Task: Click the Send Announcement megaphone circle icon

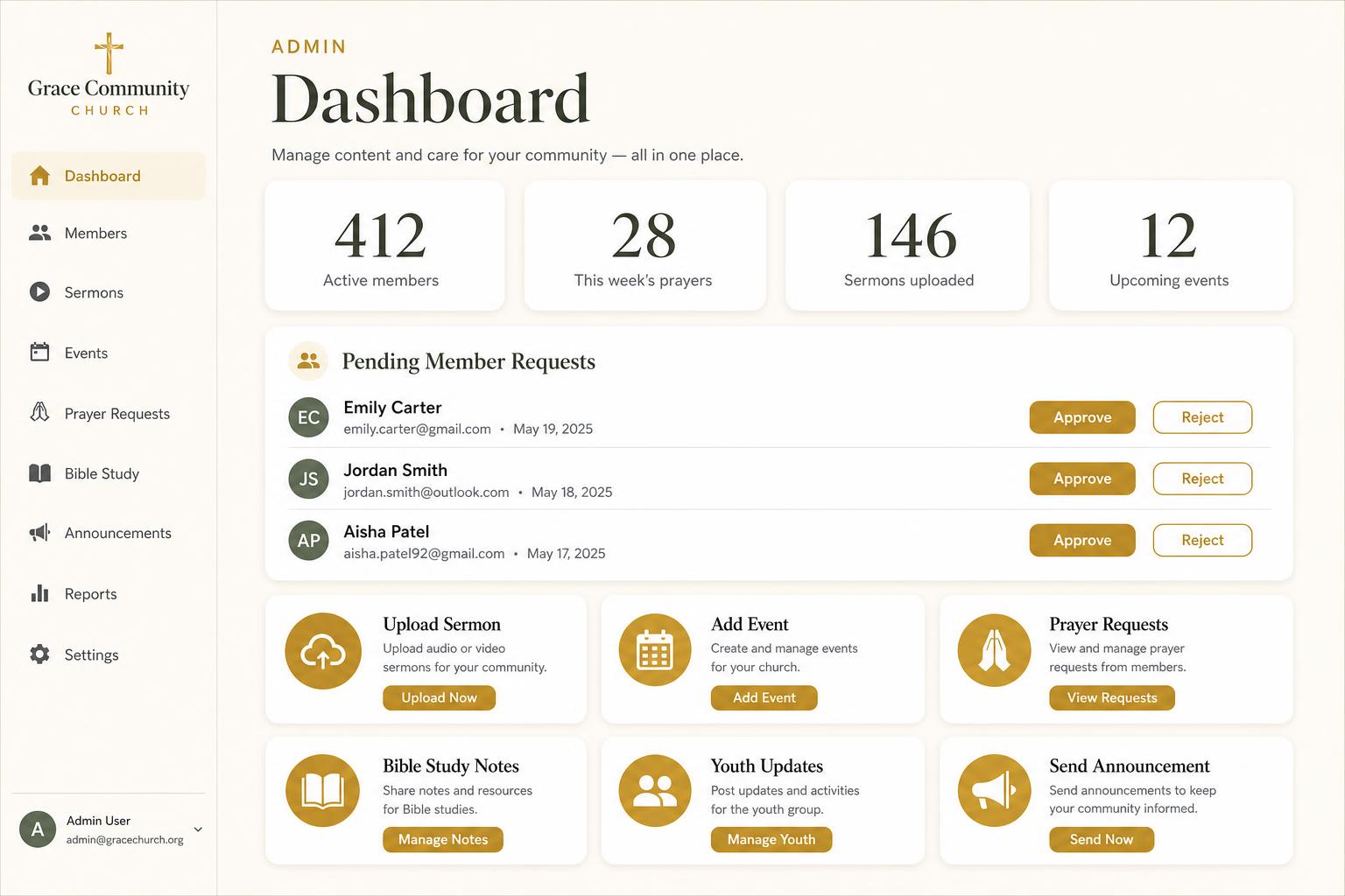Action: coord(994,791)
